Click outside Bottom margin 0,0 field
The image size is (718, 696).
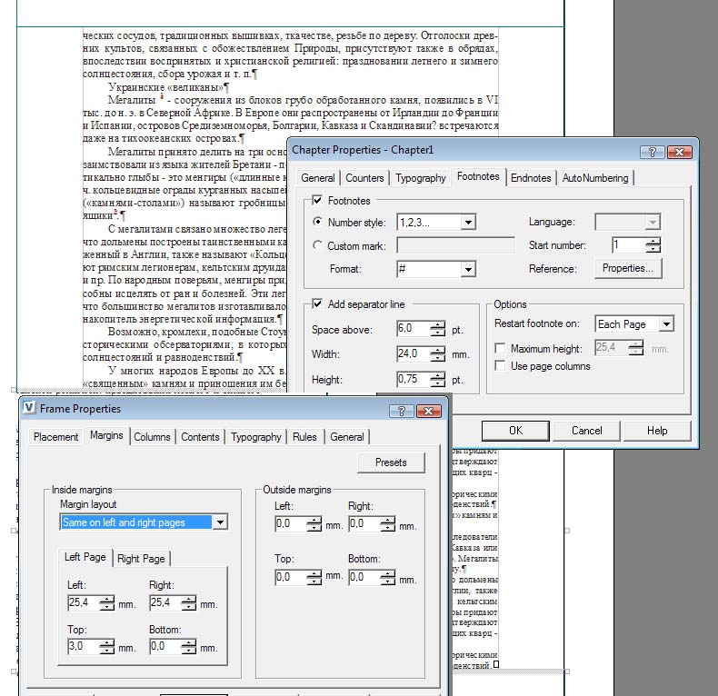tap(364, 577)
